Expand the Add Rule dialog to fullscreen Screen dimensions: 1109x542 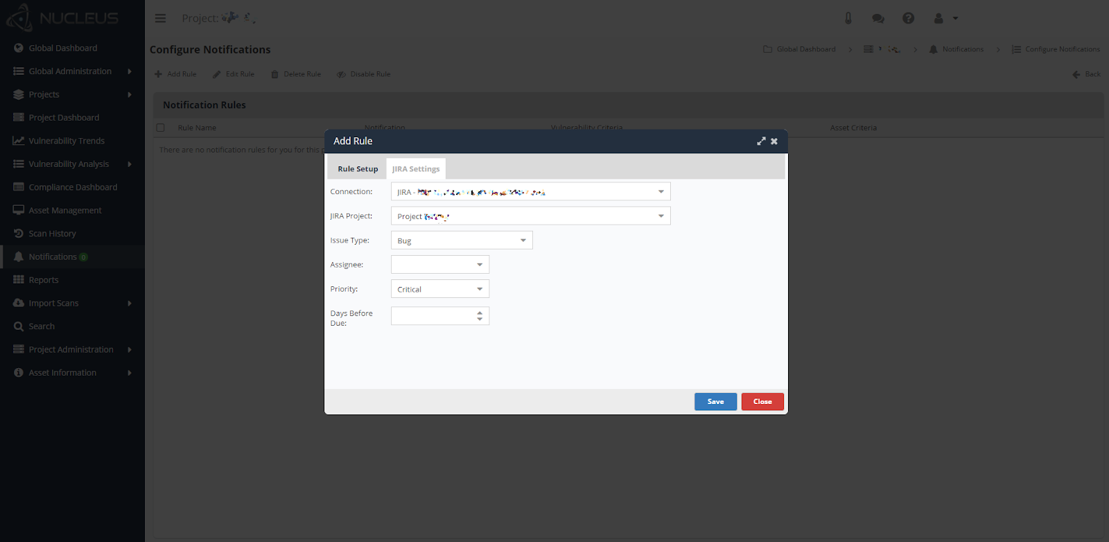[761, 141]
